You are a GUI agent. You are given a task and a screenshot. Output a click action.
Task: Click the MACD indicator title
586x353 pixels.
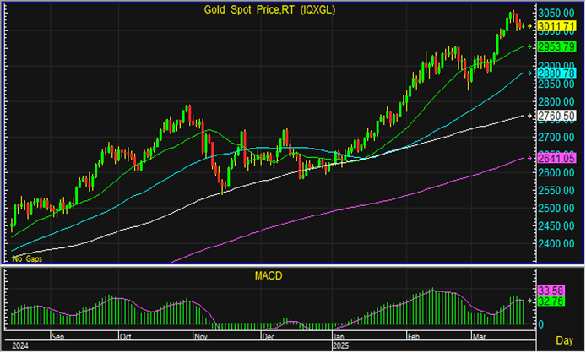click(x=269, y=275)
